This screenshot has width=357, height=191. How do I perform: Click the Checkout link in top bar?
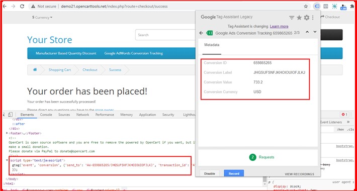330,17
